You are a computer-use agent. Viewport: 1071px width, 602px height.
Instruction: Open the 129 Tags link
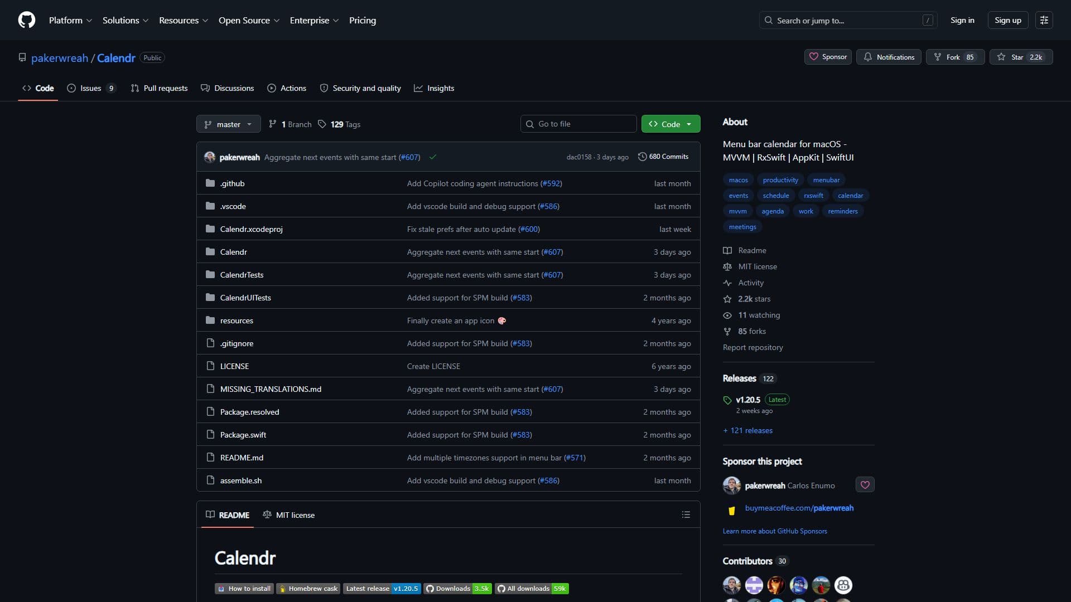pyautogui.click(x=339, y=124)
